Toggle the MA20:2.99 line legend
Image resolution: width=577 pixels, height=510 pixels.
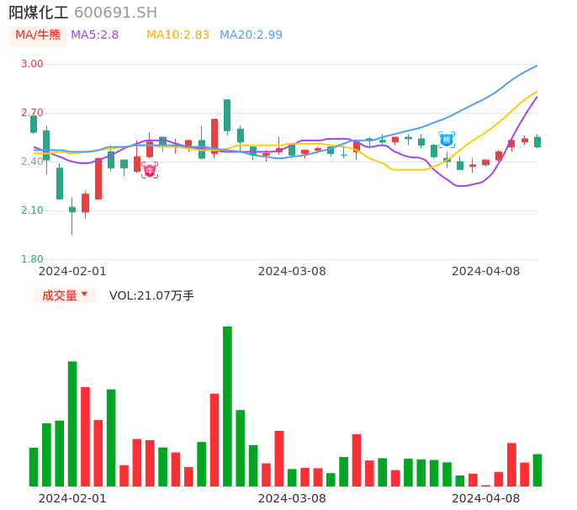coord(251,35)
